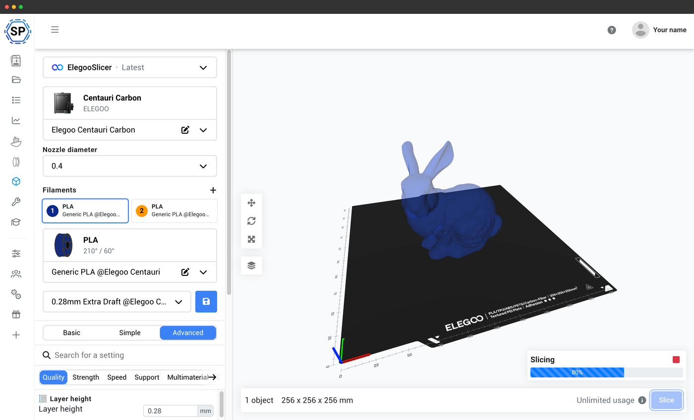Open the files folder icon in sidebar
Image resolution: width=694 pixels, height=420 pixels.
(x=16, y=80)
